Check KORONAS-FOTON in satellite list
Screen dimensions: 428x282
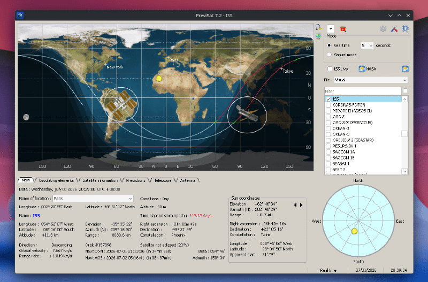328,105
